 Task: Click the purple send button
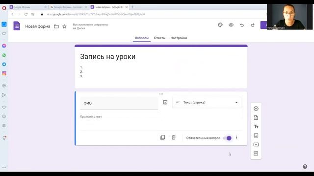[263, 25]
